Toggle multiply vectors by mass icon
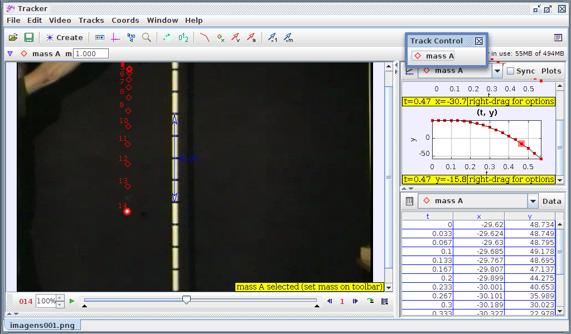This screenshot has width=571, height=334. (x=288, y=37)
